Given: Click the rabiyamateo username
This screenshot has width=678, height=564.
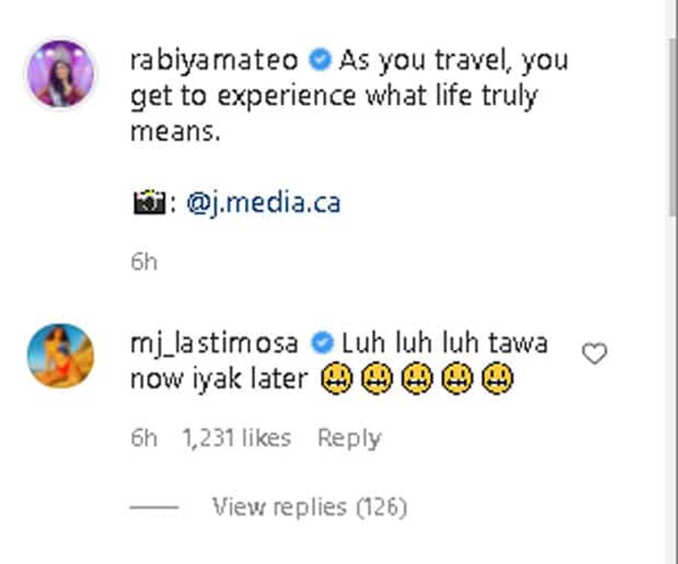Looking at the screenshot, I should [x=214, y=60].
